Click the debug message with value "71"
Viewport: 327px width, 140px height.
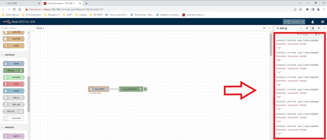[300, 69]
